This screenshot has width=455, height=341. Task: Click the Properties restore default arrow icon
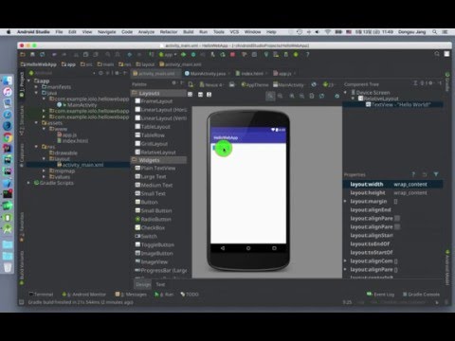[x=425, y=174]
